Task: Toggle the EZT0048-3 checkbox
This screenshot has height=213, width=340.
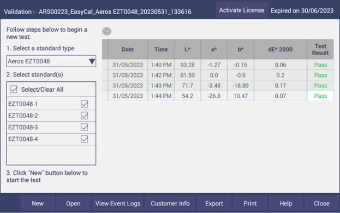Action: click(x=85, y=127)
